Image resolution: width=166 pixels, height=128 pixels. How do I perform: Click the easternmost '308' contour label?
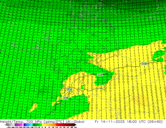[x=144, y=64]
